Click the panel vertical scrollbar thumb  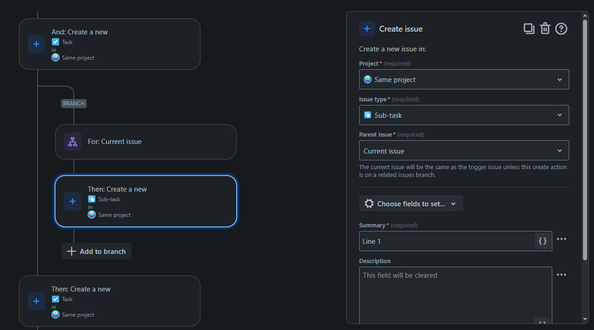click(585, 140)
